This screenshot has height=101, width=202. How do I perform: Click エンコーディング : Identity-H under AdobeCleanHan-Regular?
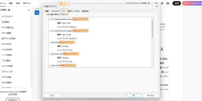[67, 39]
